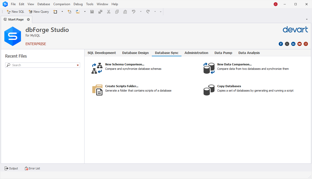
Task: Click the Recent Files search field
Action: [43, 65]
